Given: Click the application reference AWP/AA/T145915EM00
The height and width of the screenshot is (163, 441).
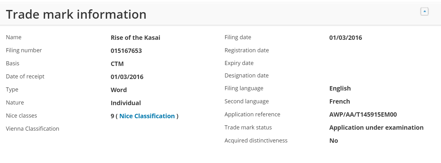Looking at the screenshot, I should 363,114.
